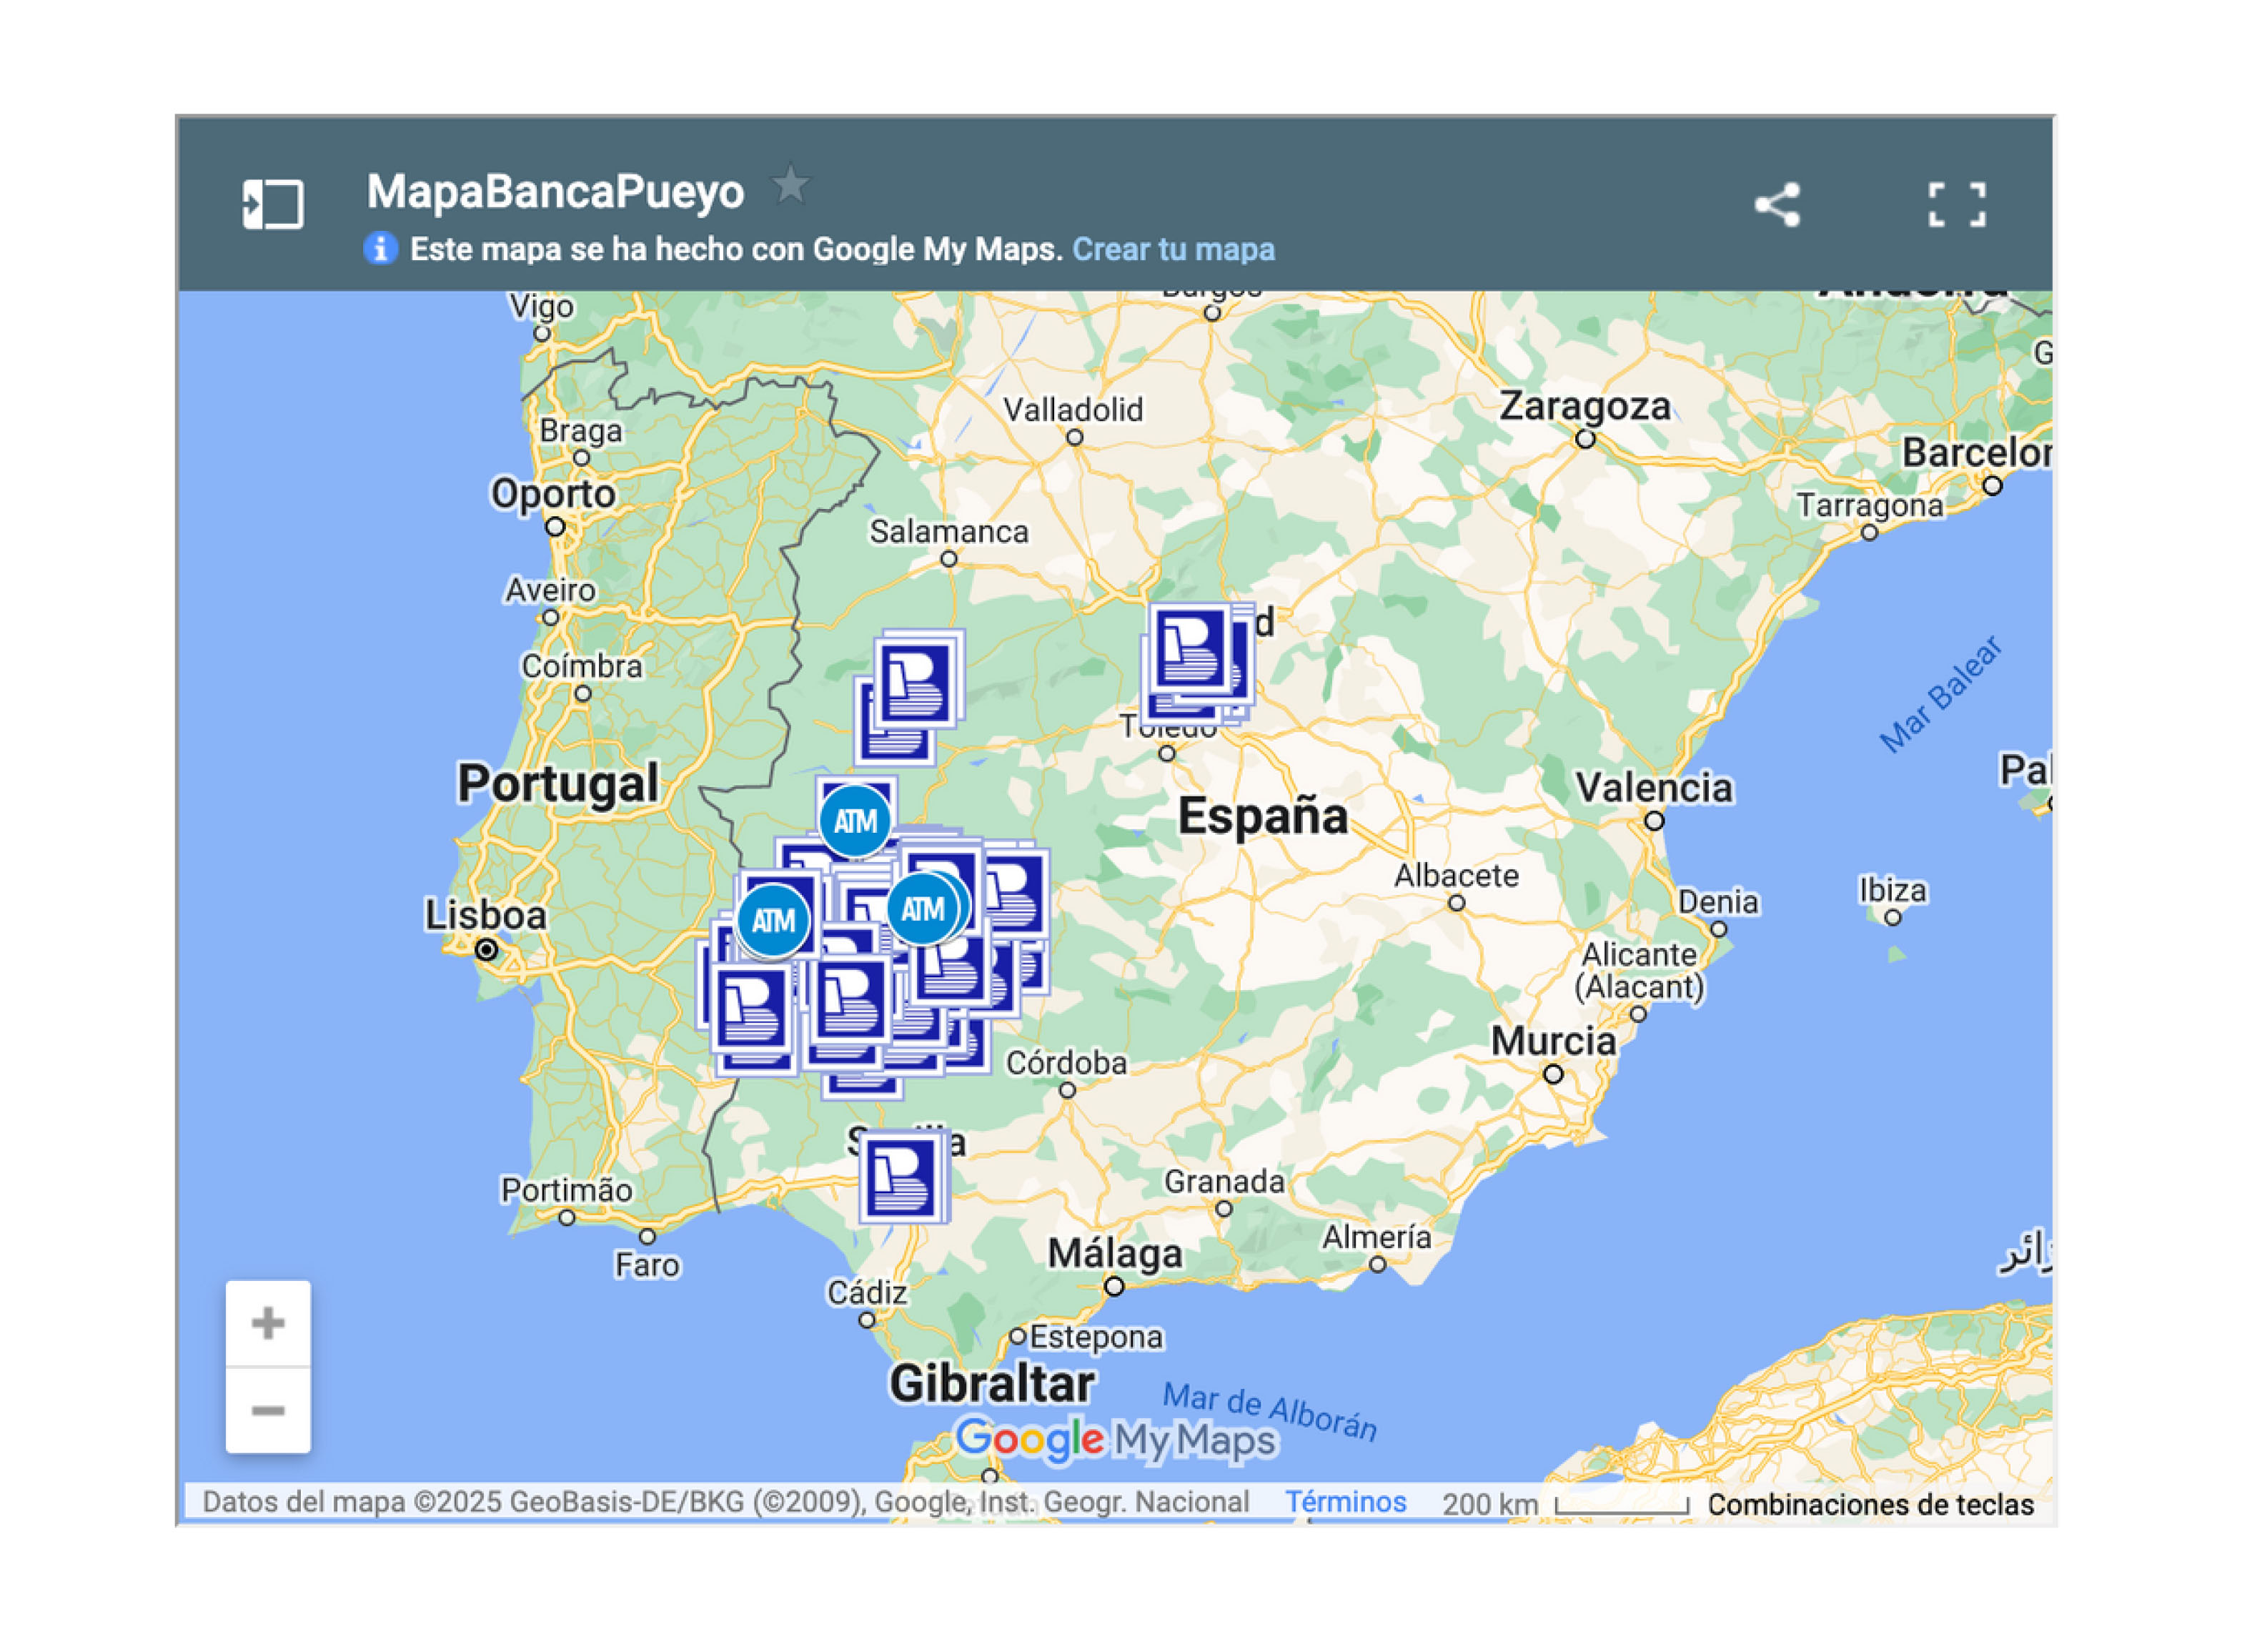Viewport: 2252px width, 1652px height.
Task: Click the Murcia city label
Action: [1552, 1041]
